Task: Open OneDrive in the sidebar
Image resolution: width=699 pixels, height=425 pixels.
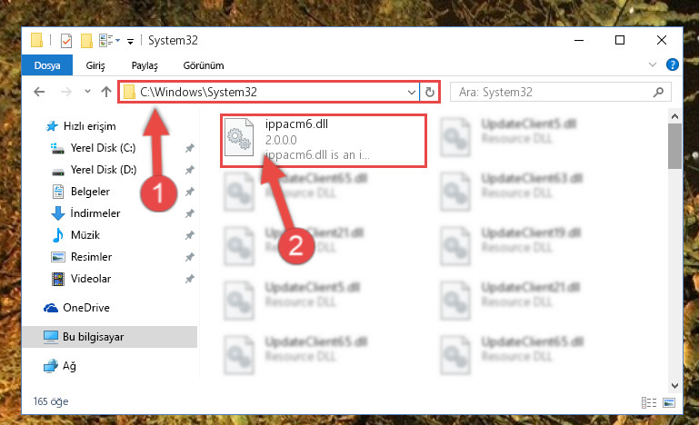Action: [86, 308]
